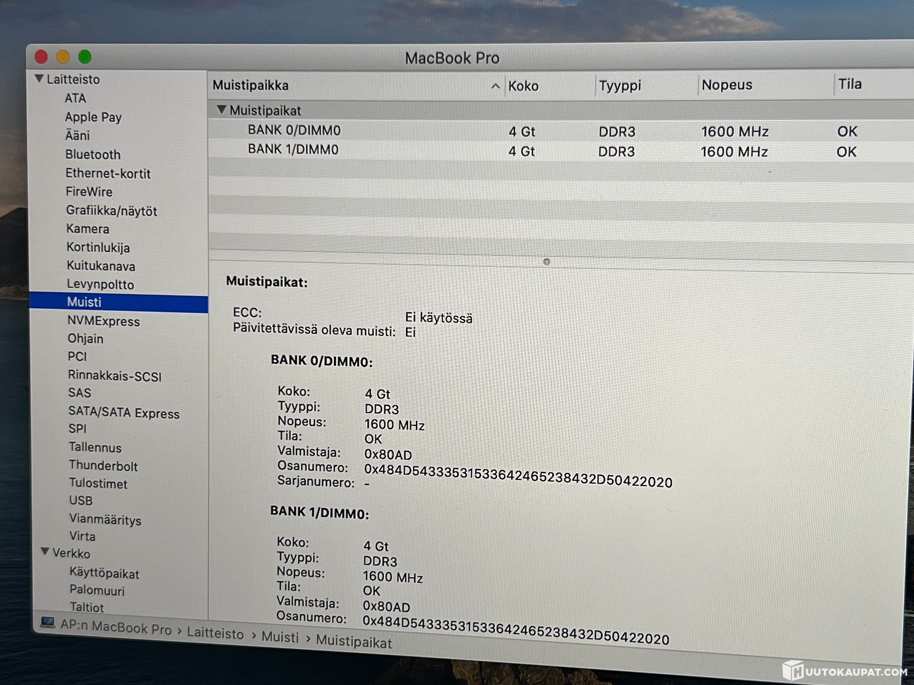Viewport: 914px width, 685px height.
Task: Click the pane splitter handle dot
Action: [547, 262]
